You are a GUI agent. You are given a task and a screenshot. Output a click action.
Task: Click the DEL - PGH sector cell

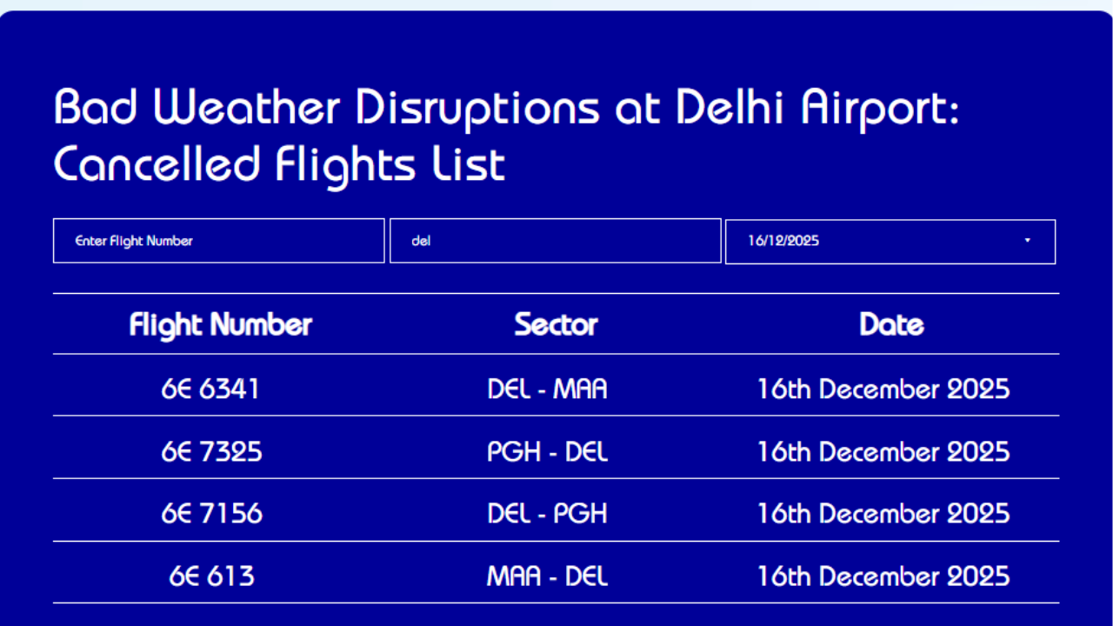pyautogui.click(x=546, y=513)
